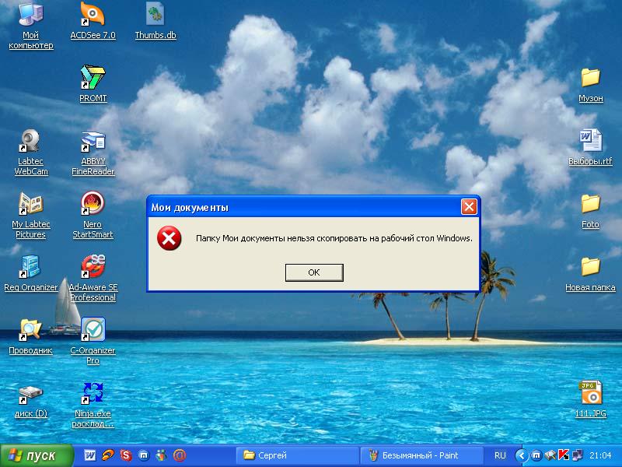
Task: Select the Labtec WebCam shortcut
Action: (31, 152)
